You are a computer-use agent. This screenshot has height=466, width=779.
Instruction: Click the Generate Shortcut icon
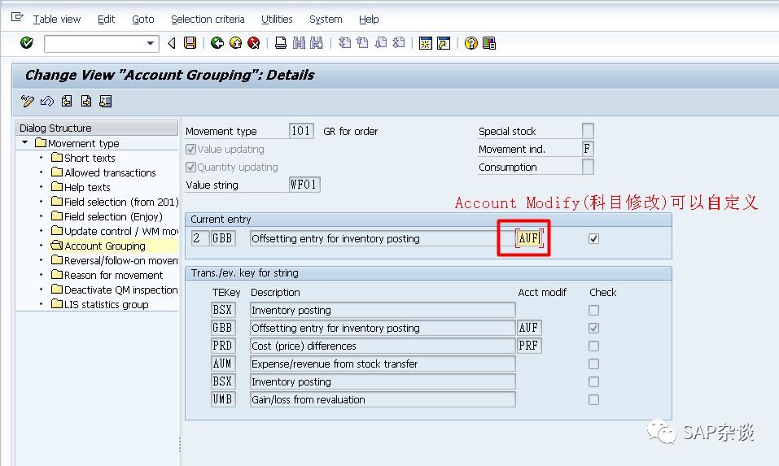tap(444, 43)
